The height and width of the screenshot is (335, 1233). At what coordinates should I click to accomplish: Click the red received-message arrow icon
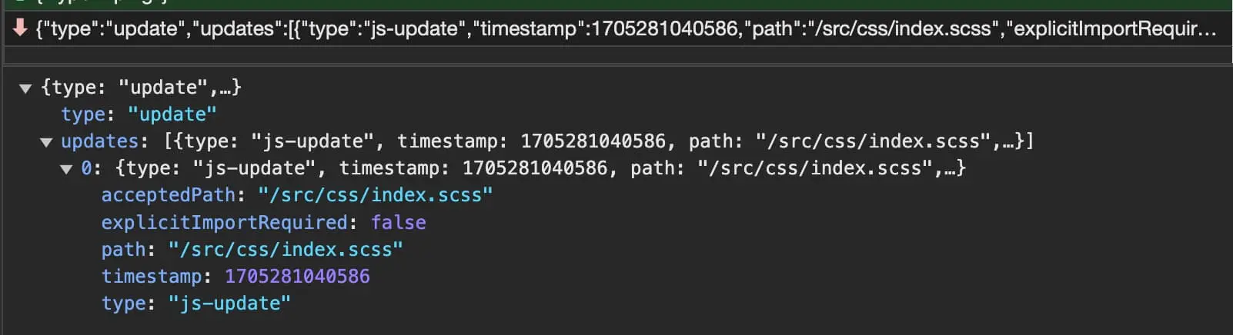pos(20,28)
